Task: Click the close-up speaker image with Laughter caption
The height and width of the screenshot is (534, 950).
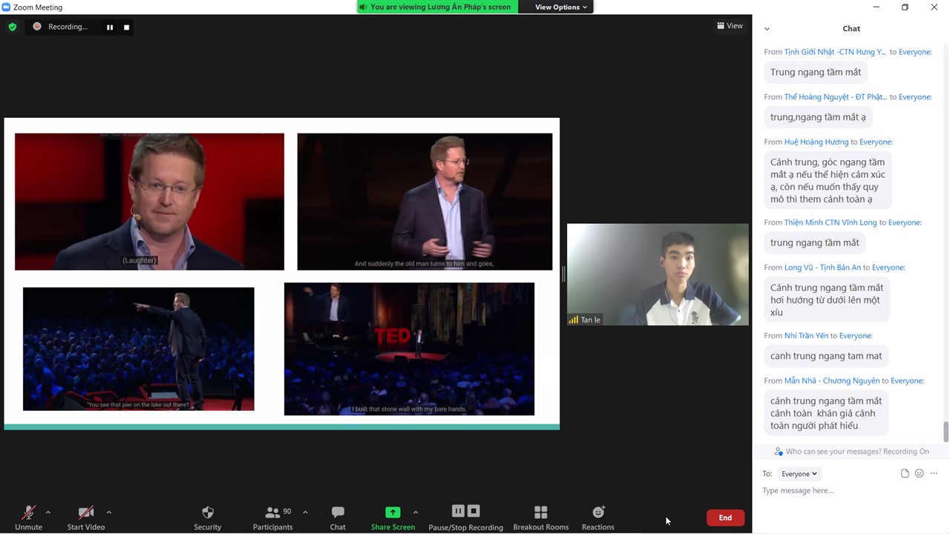Action: pyautogui.click(x=149, y=202)
